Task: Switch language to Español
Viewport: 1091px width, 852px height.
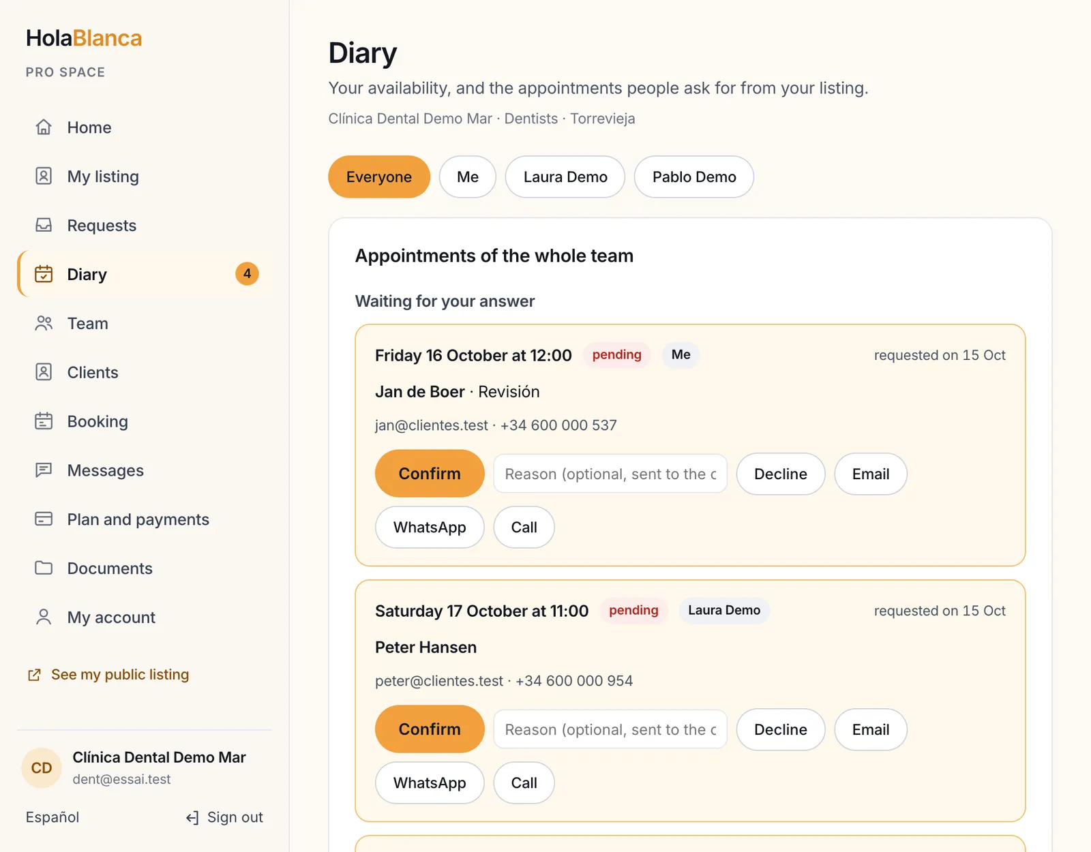Action: pyautogui.click(x=53, y=817)
